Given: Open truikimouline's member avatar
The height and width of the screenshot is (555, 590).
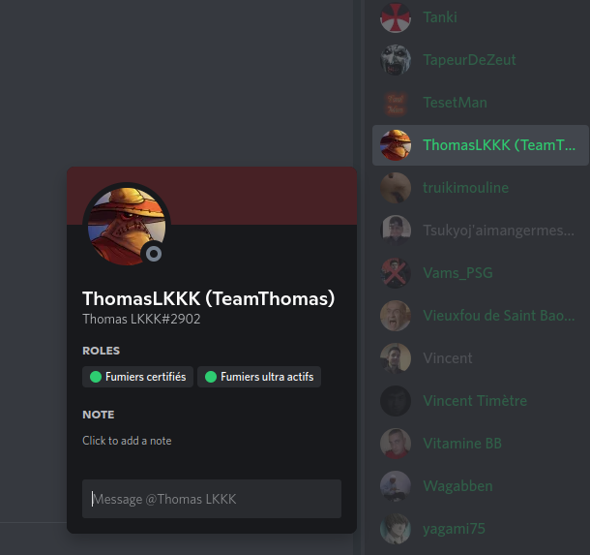Looking at the screenshot, I should click(x=395, y=188).
